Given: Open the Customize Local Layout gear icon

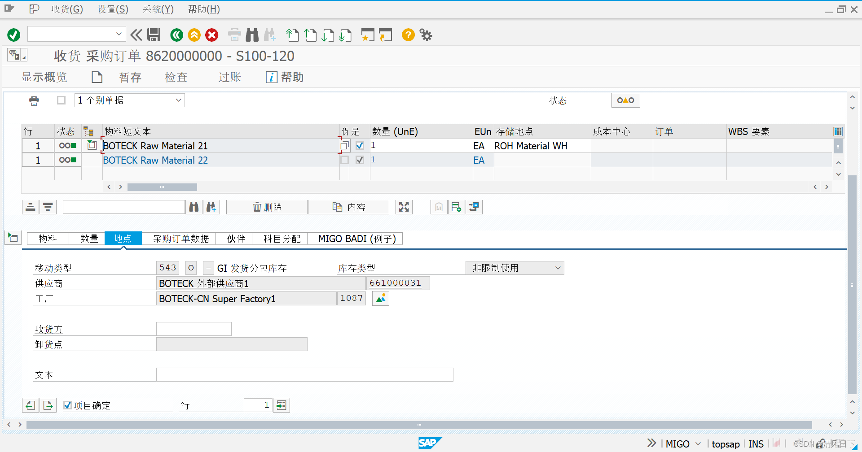Looking at the screenshot, I should (x=426, y=35).
